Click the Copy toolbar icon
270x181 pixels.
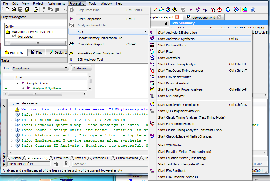click(50, 9)
